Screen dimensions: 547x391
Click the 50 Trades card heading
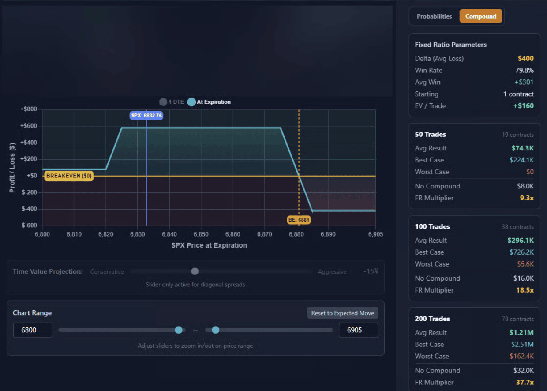click(430, 134)
